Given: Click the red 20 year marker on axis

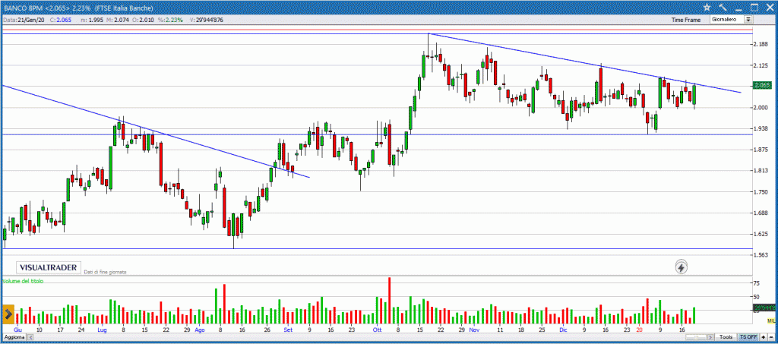Looking at the screenshot, I should [x=640, y=329].
